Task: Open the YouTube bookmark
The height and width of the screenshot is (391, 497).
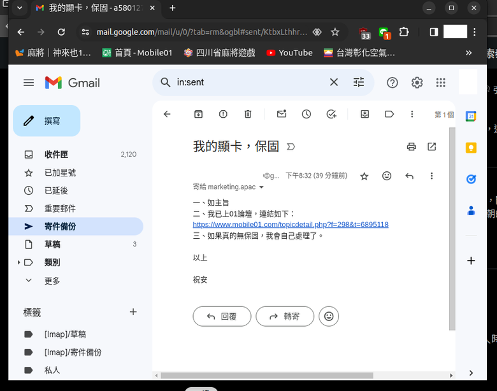Action: pos(289,53)
